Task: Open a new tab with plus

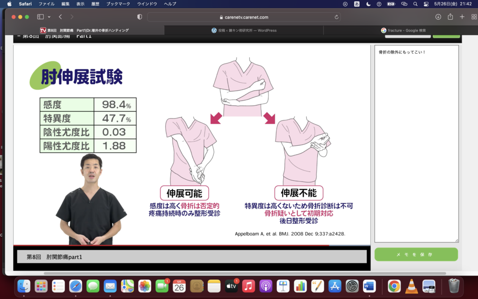Action: pyautogui.click(x=462, y=17)
